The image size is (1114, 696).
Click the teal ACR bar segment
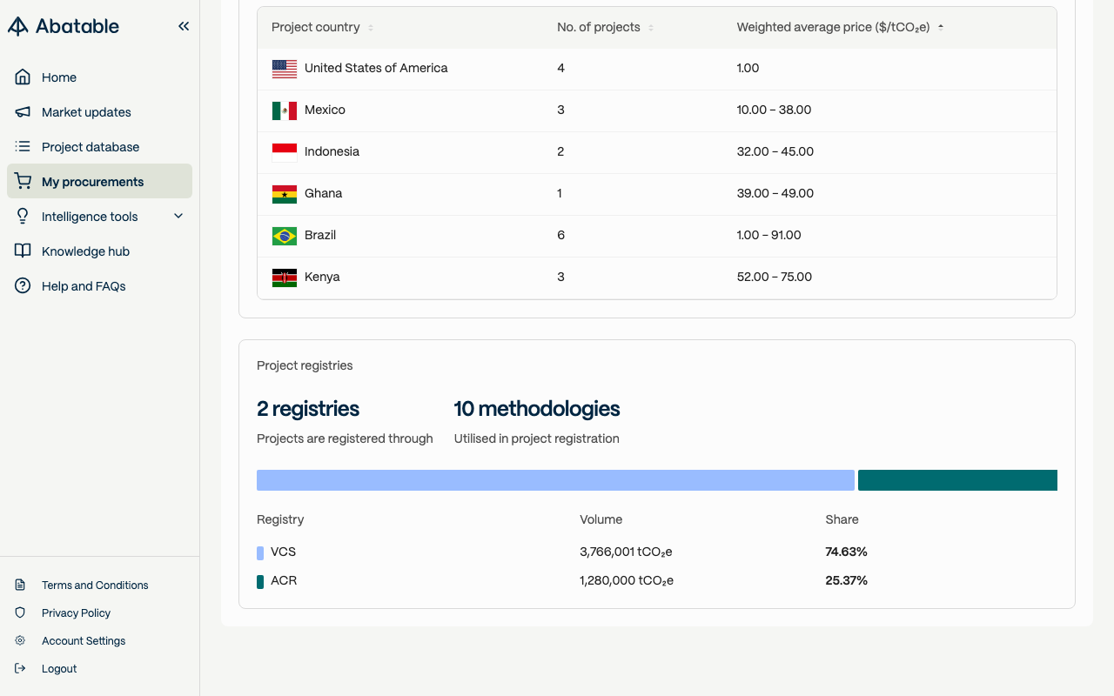pyautogui.click(x=957, y=480)
